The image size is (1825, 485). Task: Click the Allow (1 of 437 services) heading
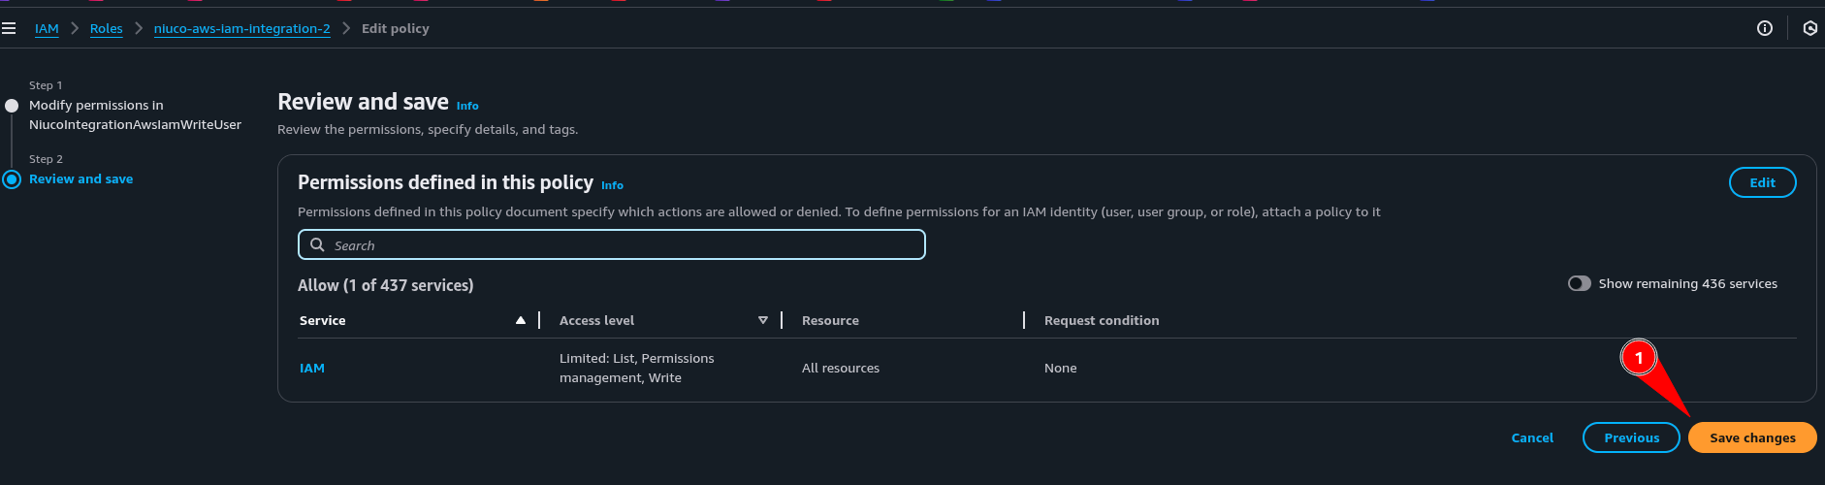pyautogui.click(x=386, y=285)
